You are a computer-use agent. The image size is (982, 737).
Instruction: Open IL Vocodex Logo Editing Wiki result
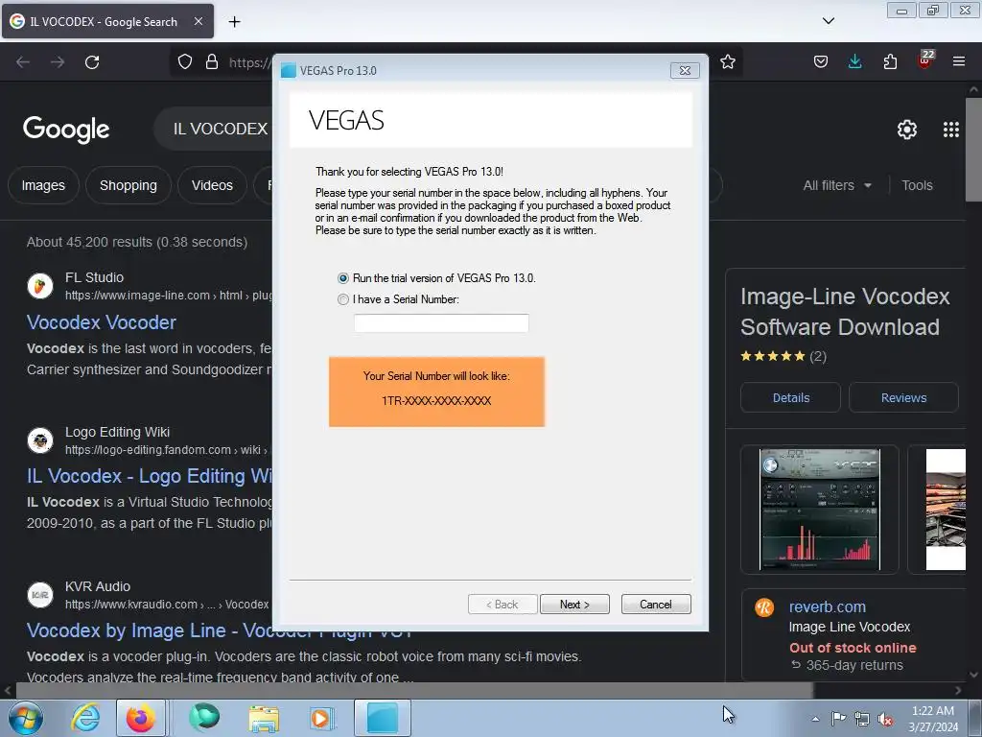click(149, 476)
